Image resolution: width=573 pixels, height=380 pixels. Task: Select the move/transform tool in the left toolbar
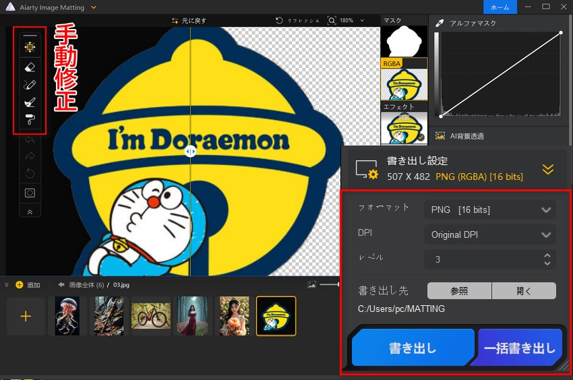click(x=30, y=46)
